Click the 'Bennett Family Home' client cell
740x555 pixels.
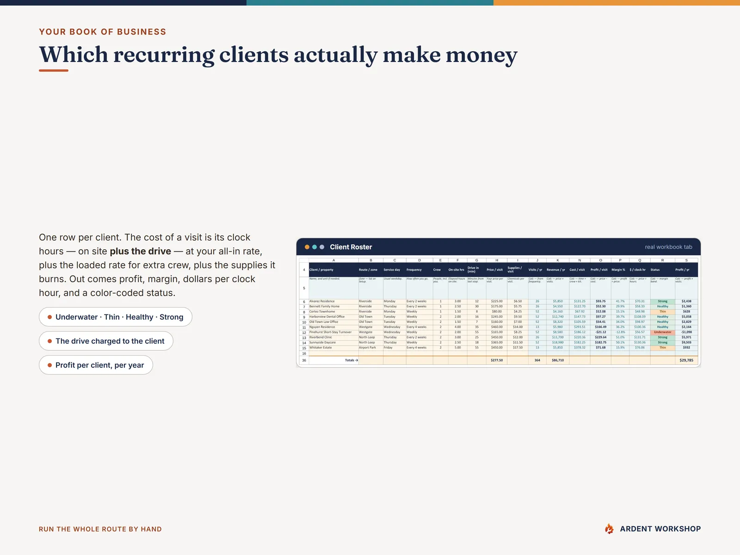(x=333, y=306)
